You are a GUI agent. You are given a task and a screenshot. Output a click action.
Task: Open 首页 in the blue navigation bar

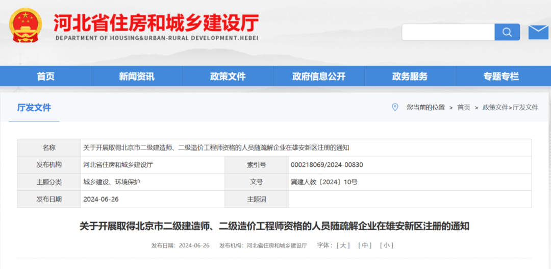tap(45, 77)
